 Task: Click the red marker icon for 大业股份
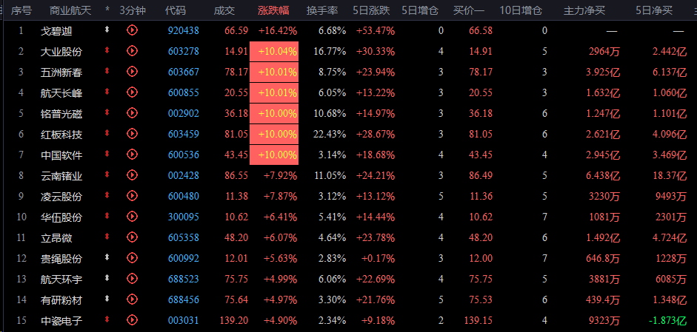[x=107, y=50]
